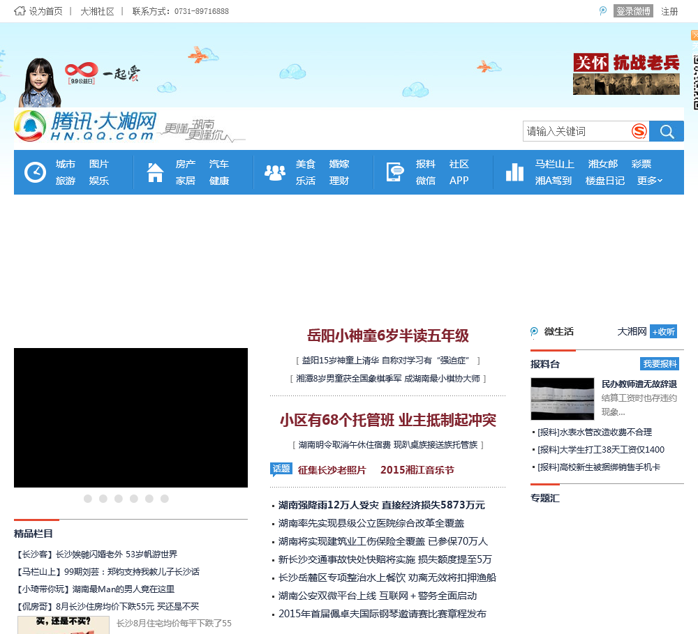Open headline 岳阳小神童6岁半读五年级
Image resolution: width=698 pixels, height=634 pixels.
click(387, 335)
